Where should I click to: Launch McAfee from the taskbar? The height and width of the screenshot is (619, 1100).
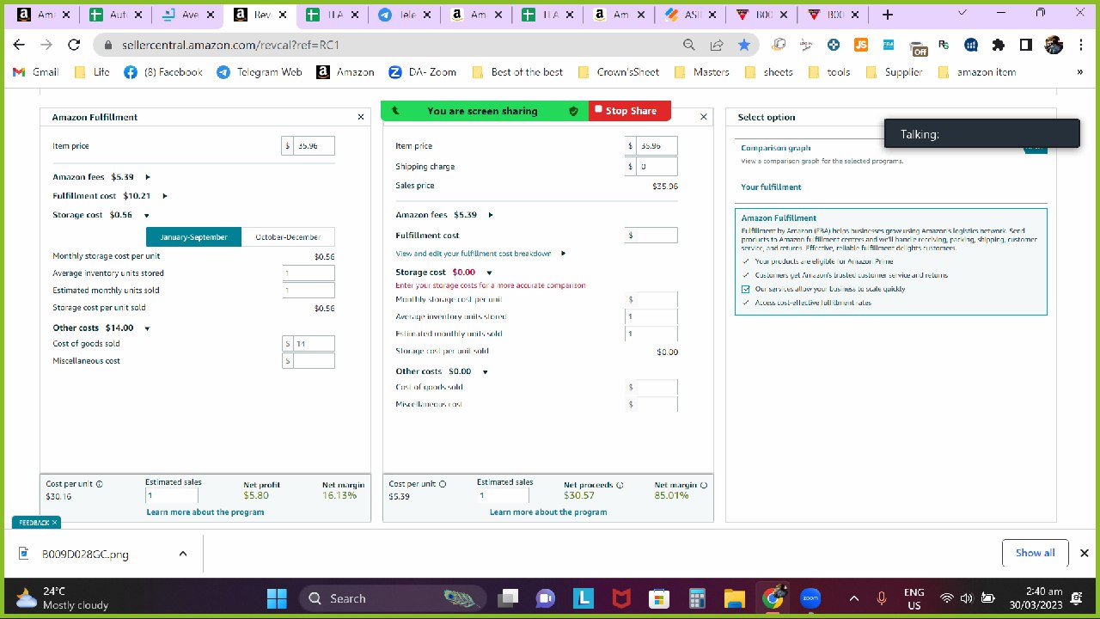click(x=621, y=598)
